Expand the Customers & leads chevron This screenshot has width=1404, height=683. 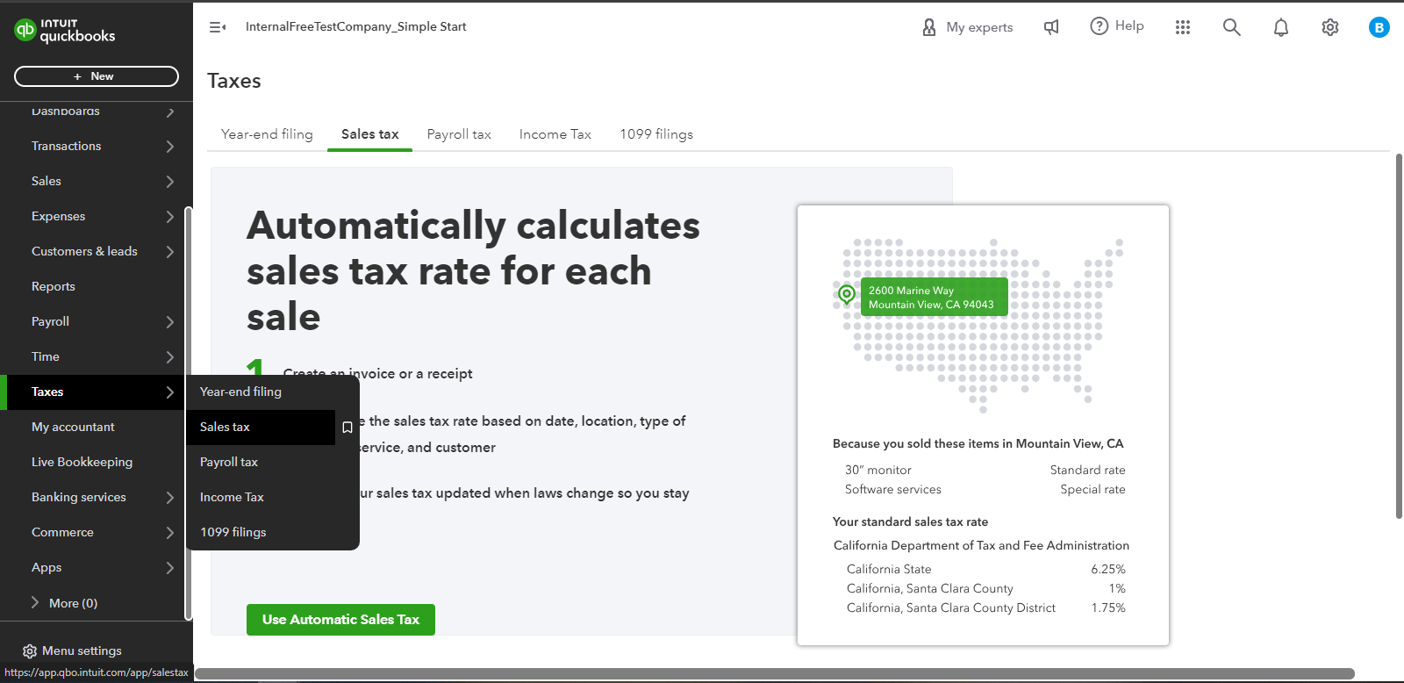point(170,252)
